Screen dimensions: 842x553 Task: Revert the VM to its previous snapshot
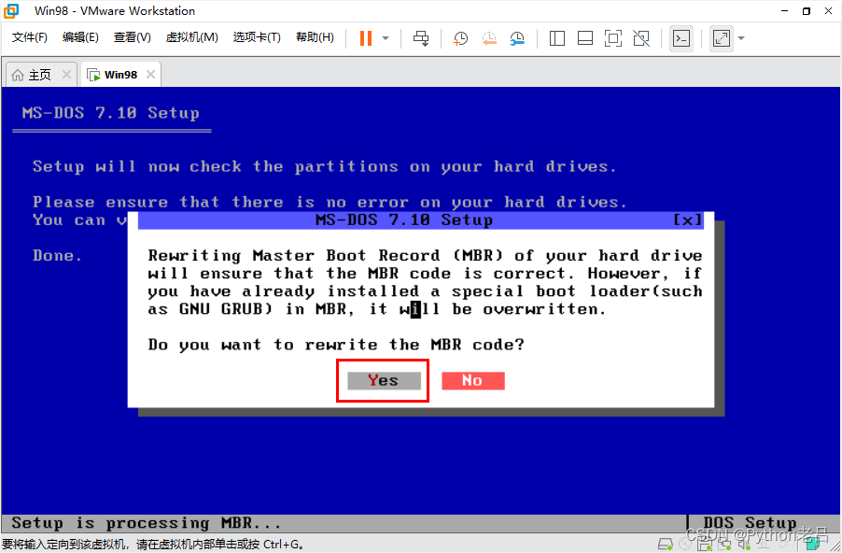tap(488, 38)
